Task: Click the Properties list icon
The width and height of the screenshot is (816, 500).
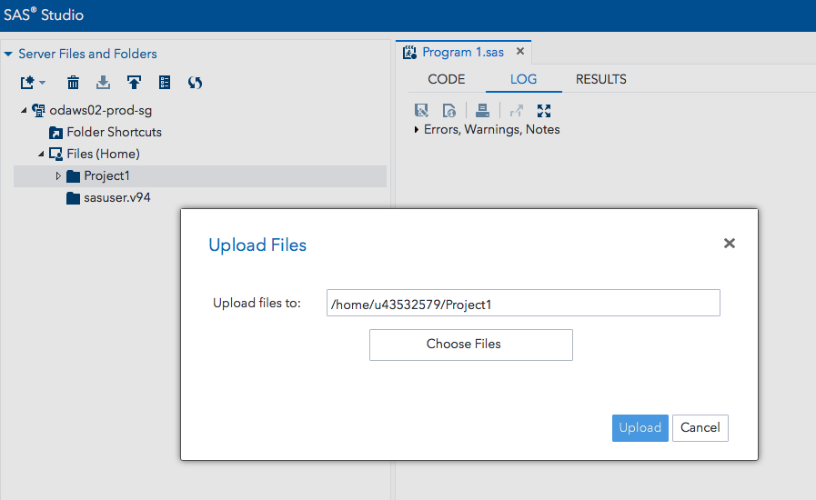Action: [x=165, y=83]
